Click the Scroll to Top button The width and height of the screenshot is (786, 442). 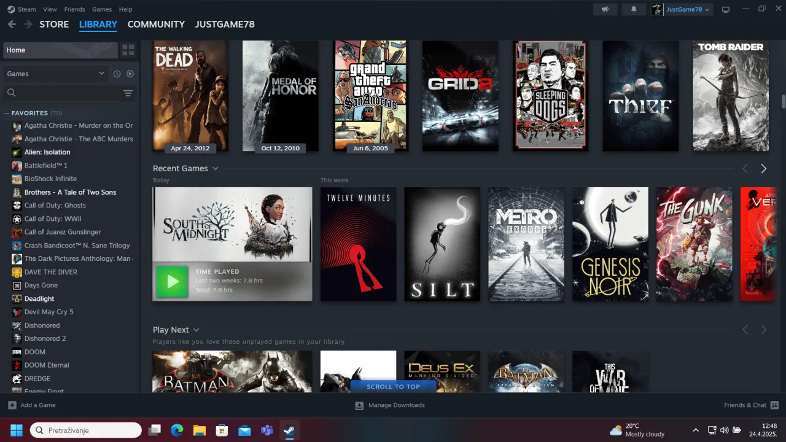click(x=393, y=386)
